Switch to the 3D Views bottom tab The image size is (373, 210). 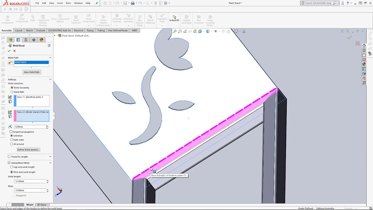point(41,205)
